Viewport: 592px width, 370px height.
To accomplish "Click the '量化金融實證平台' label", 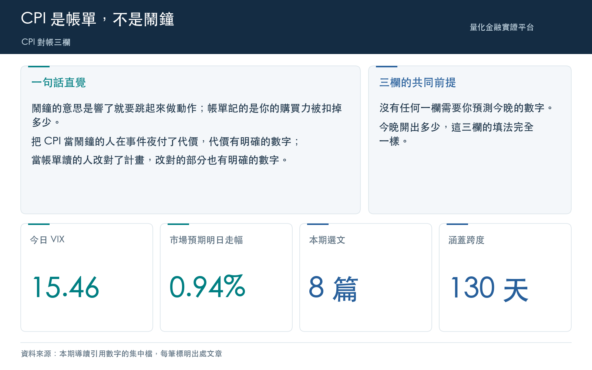I will (502, 27).
